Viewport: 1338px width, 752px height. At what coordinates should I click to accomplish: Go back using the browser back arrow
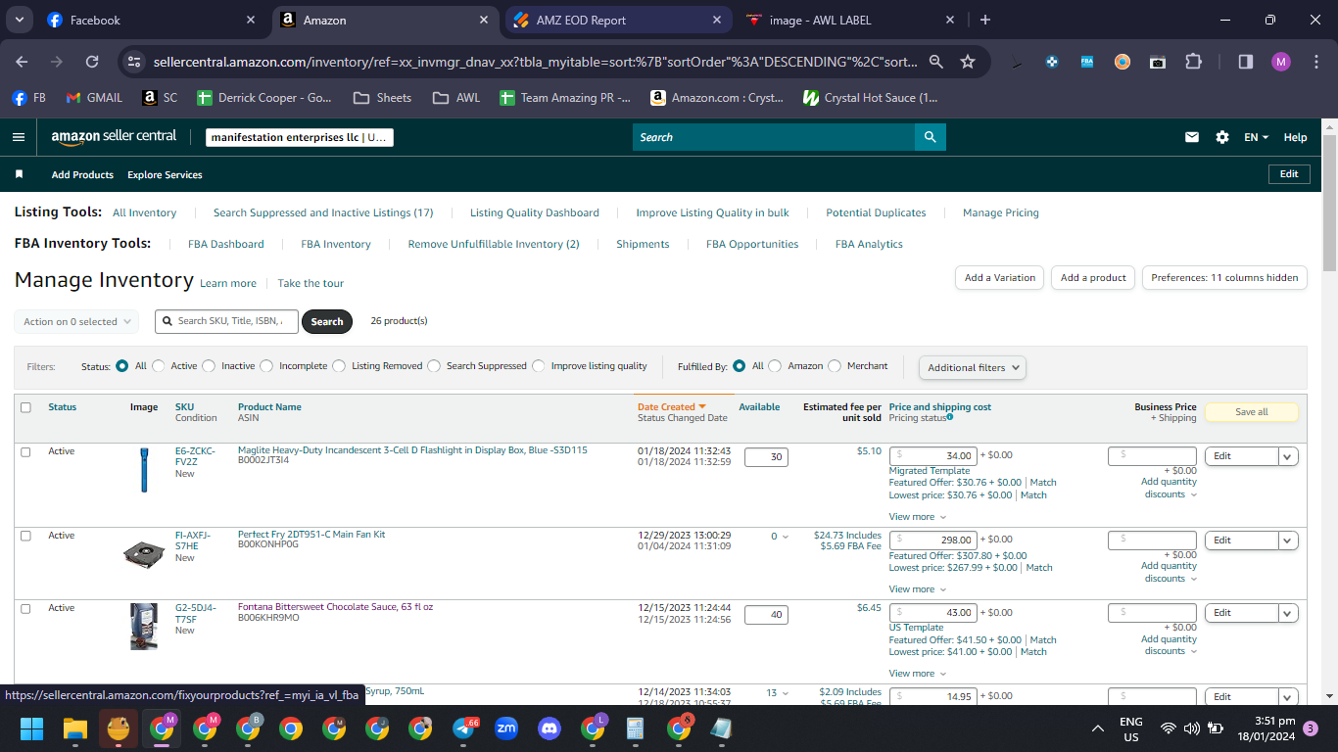point(22,62)
